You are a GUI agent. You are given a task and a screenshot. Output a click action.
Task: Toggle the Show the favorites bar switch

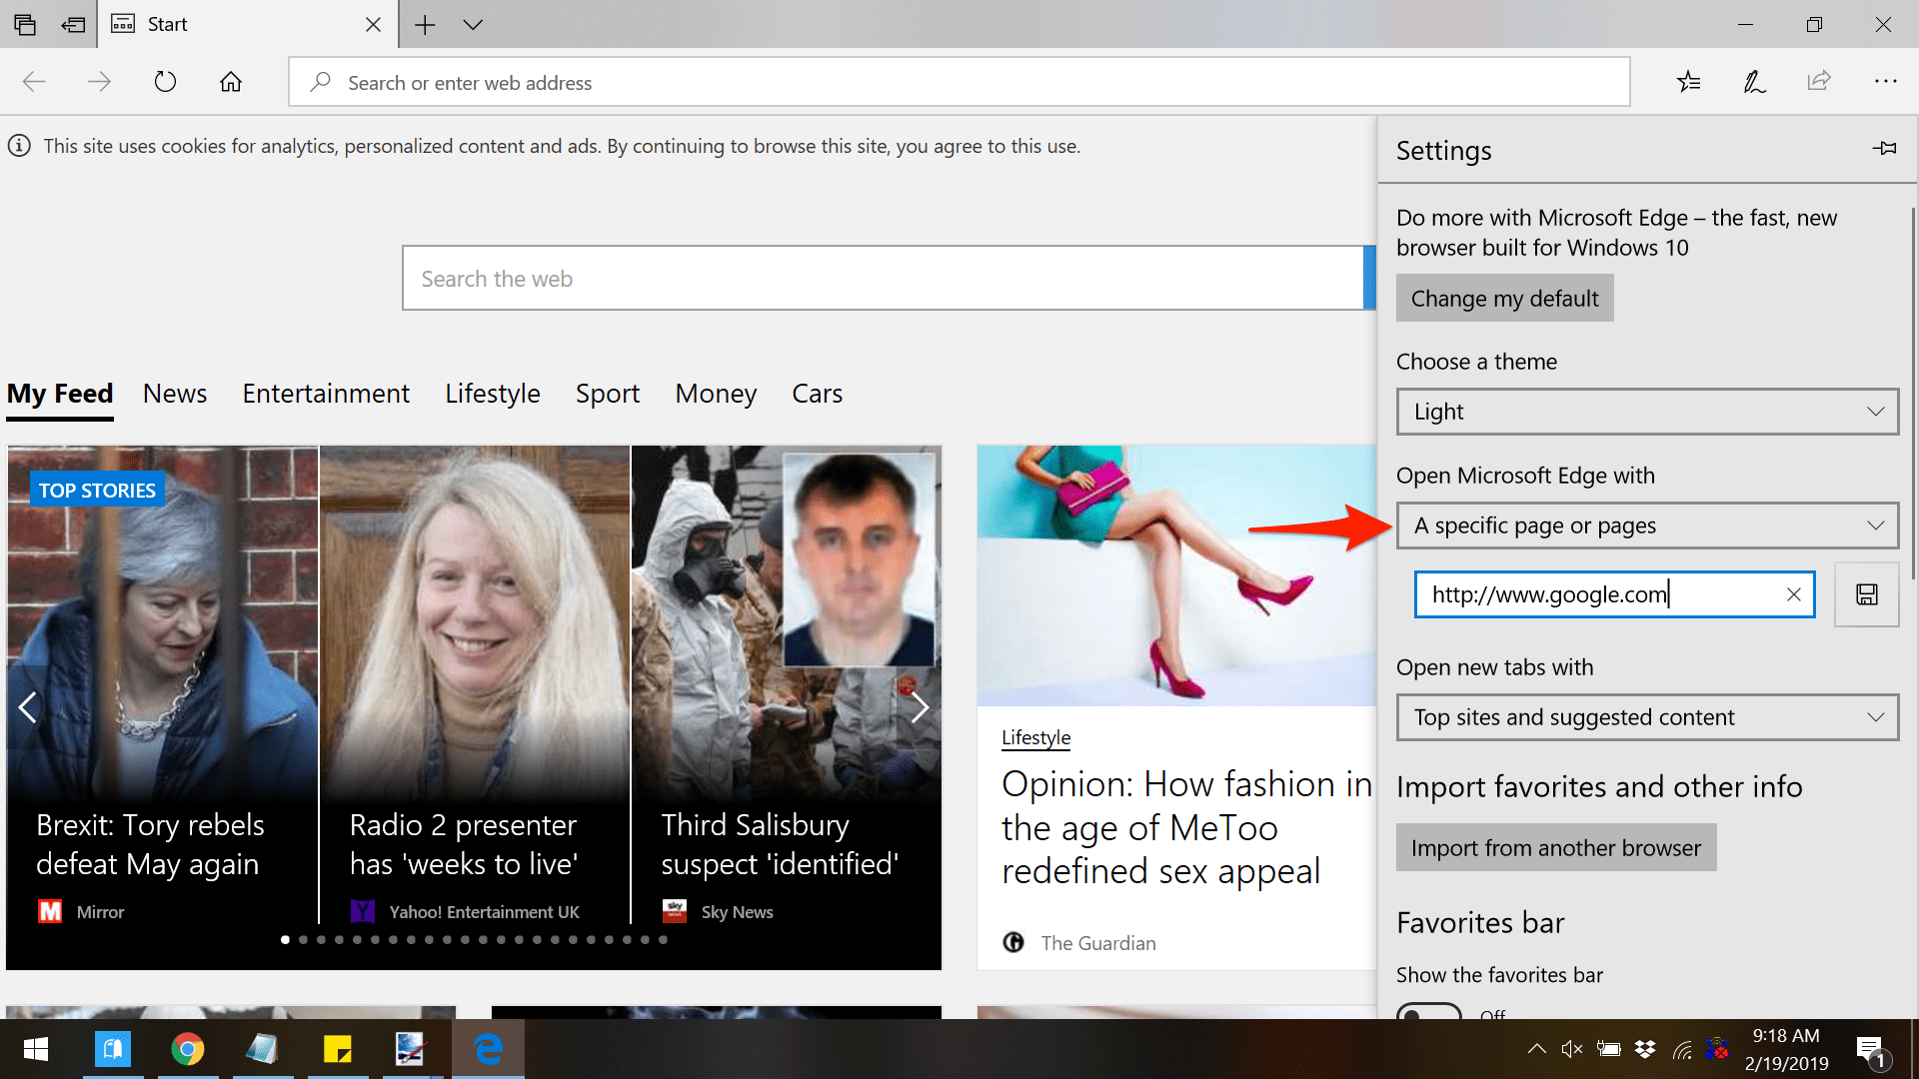click(x=1429, y=1013)
